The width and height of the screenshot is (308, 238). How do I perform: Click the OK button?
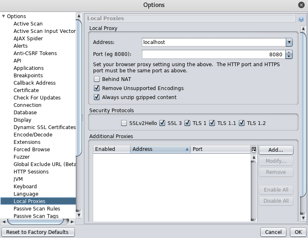[x=298, y=232]
